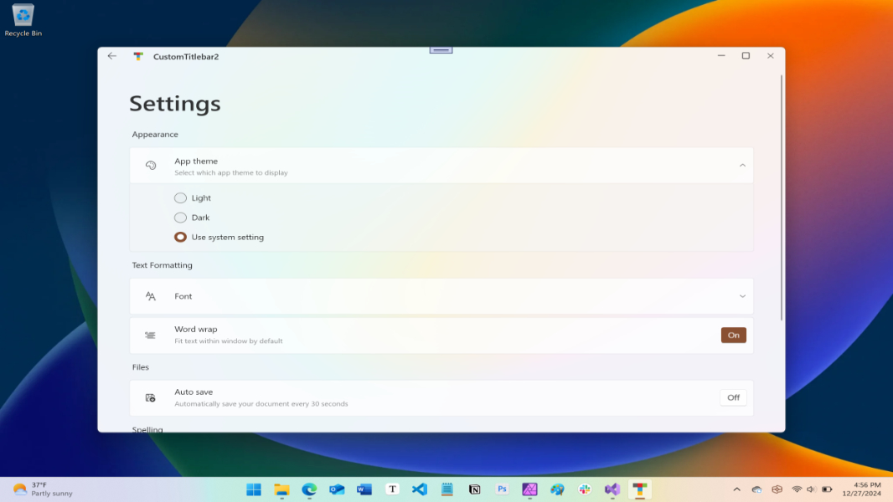Turn off the Word wrap toggle
Image resolution: width=893 pixels, height=502 pixels.
click(733, 335)
